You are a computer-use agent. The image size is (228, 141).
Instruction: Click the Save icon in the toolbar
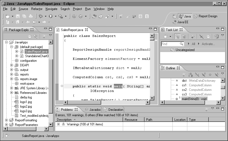point(18,16)
